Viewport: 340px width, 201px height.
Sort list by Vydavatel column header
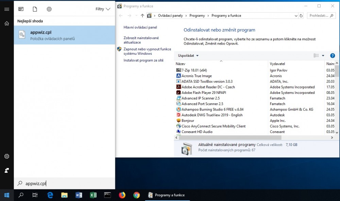(277, 64)
